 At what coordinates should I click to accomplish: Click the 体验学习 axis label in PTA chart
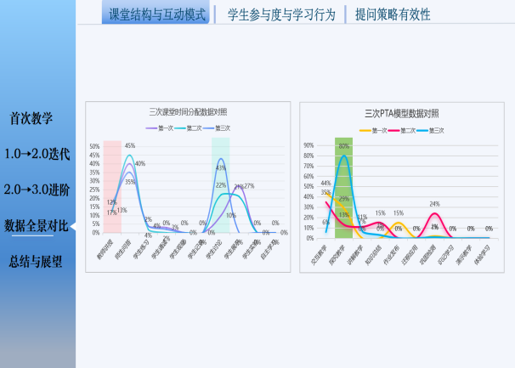[482, 255]
